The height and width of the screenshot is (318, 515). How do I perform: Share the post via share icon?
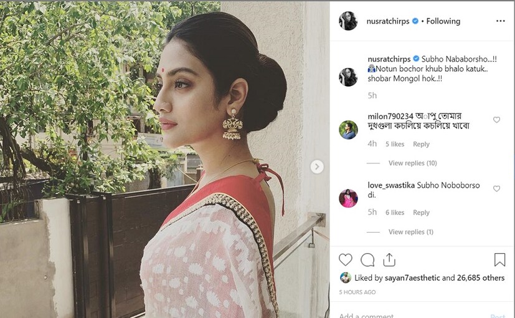[x=389, y=260]
